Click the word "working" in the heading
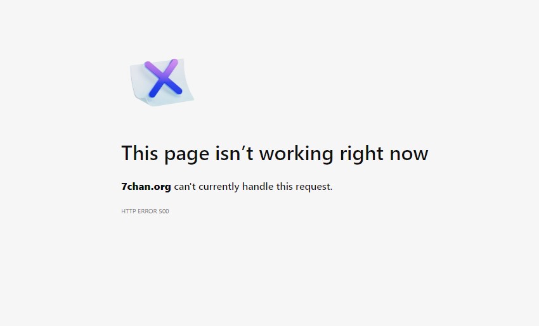539x326 pixels. 296,153
